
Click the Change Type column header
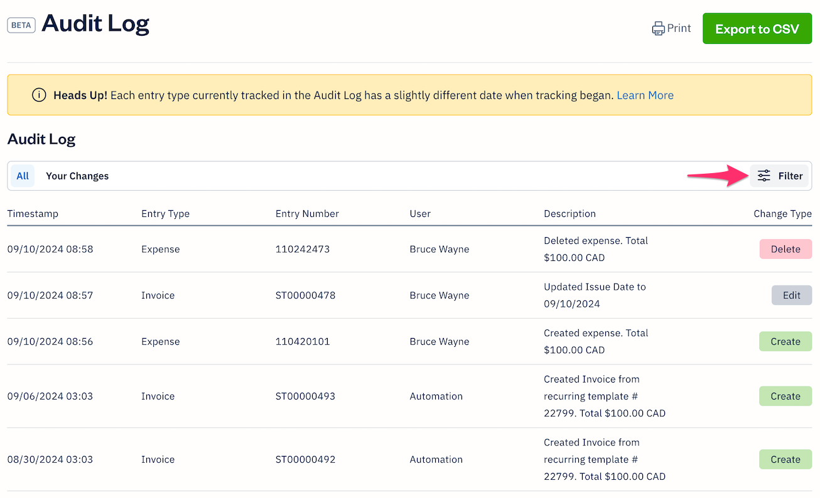(x=782, y=214)
